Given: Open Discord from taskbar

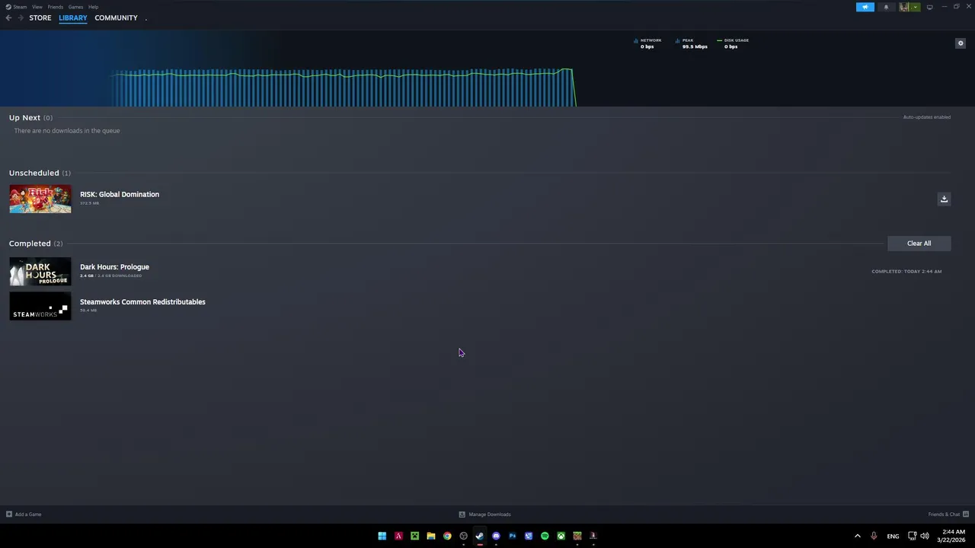Looking at the screenshot, I should [496, 536].
